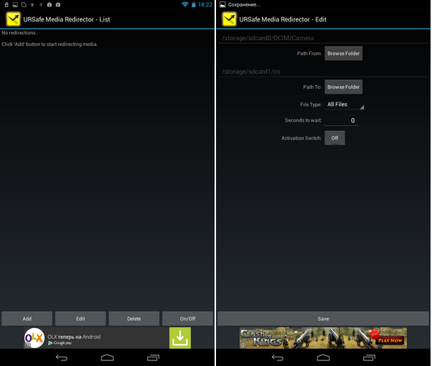Open the File Type All Files dropdown
432x366 pixels.
point(345,104)
